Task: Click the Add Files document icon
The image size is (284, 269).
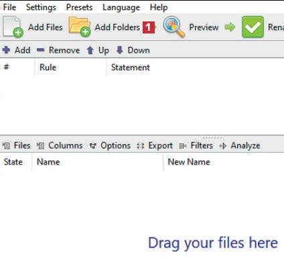Action: tap(13, 27)
